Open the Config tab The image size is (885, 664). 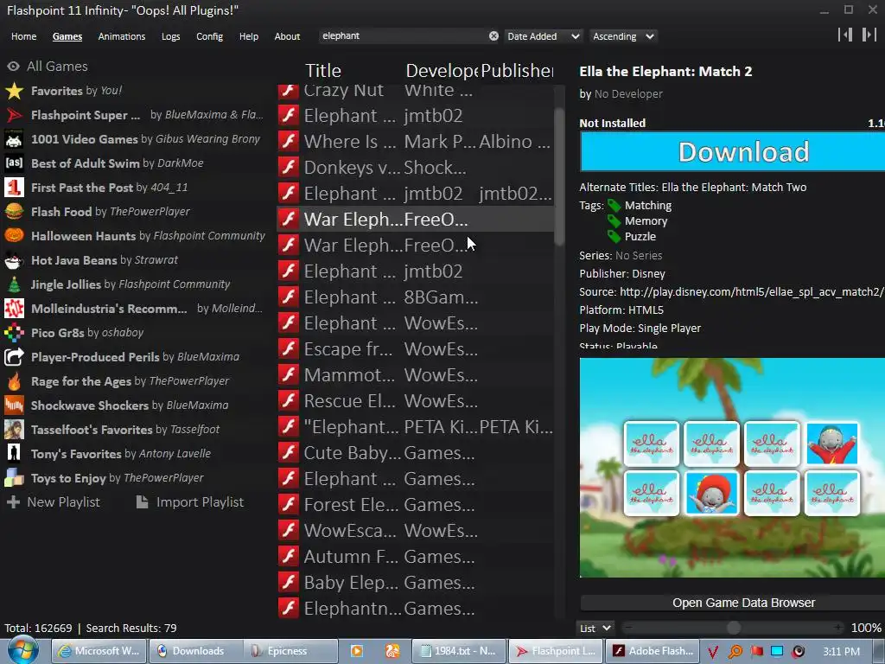[x=209, y=36]
